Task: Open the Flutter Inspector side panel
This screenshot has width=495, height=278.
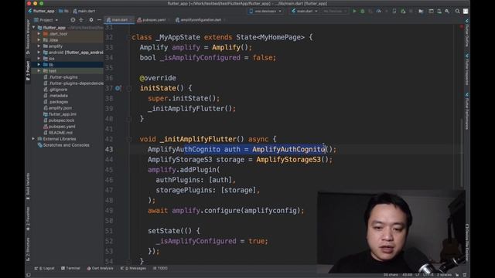Action: pyautogui.click(x=467, y=69)
